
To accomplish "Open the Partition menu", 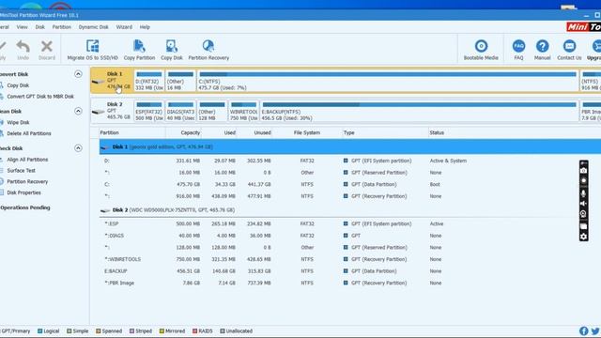I will coord(62,27).
